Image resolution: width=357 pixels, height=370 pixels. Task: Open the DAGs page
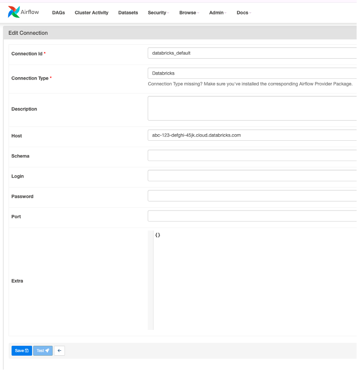[58, 13]
